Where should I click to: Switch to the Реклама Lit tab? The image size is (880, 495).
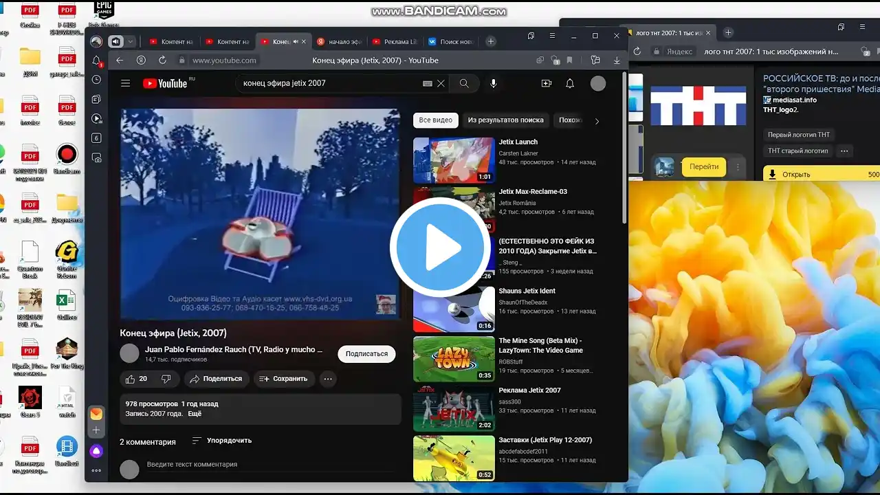coord(395,41)
